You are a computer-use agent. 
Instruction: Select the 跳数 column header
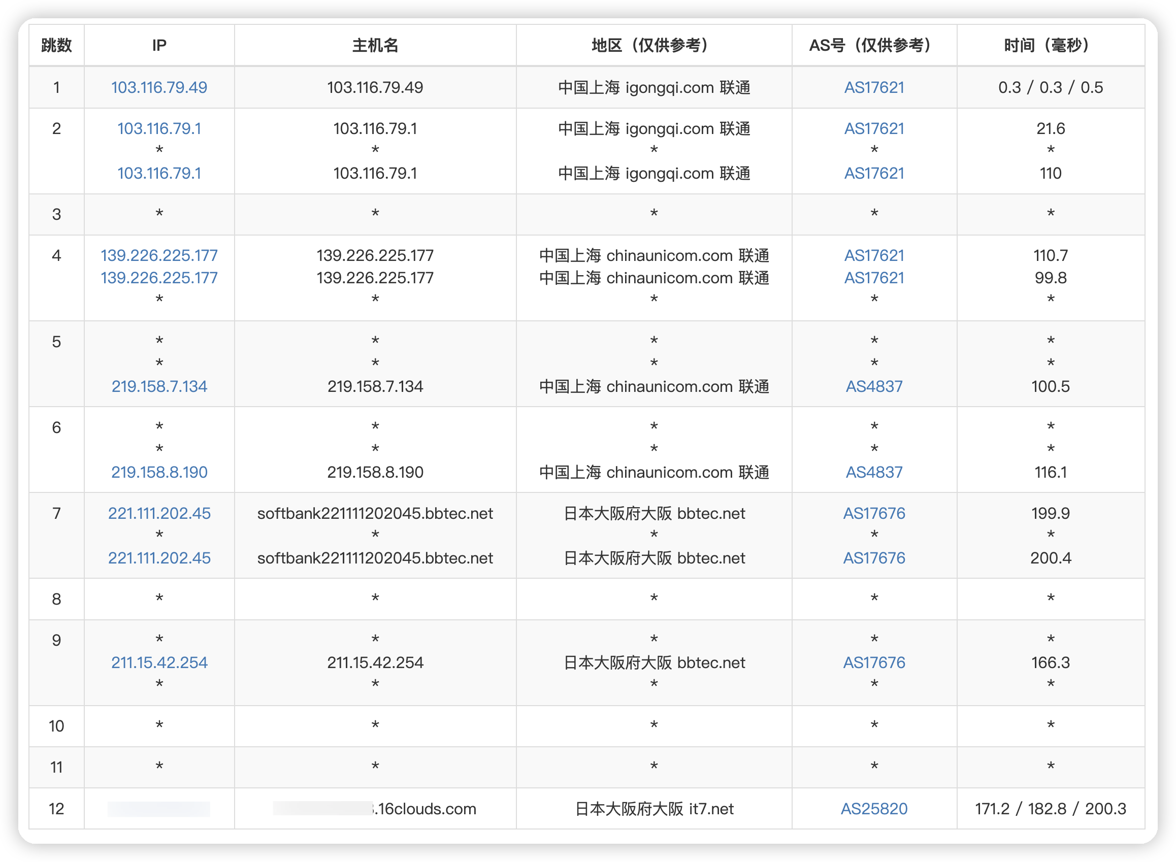point(56,45)
